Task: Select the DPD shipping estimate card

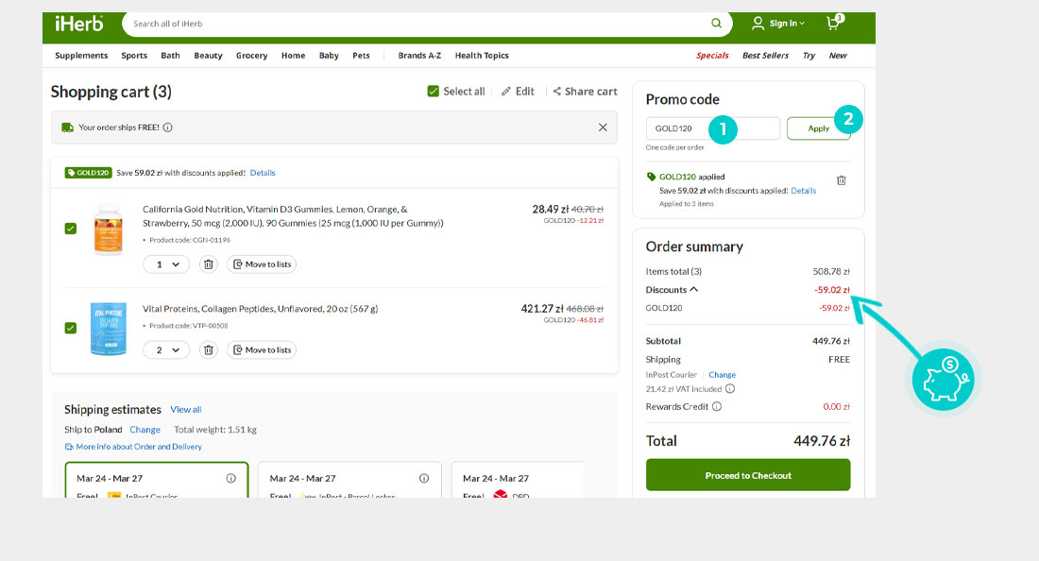Action: coord(519,480)
